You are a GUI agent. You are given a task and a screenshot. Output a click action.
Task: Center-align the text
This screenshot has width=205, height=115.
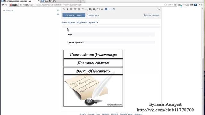[75, 9]
